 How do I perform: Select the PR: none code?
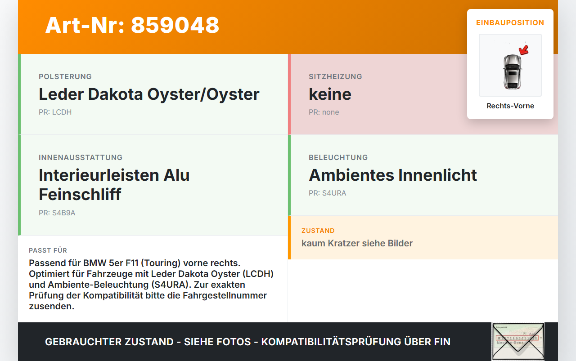tap(324, 112)
